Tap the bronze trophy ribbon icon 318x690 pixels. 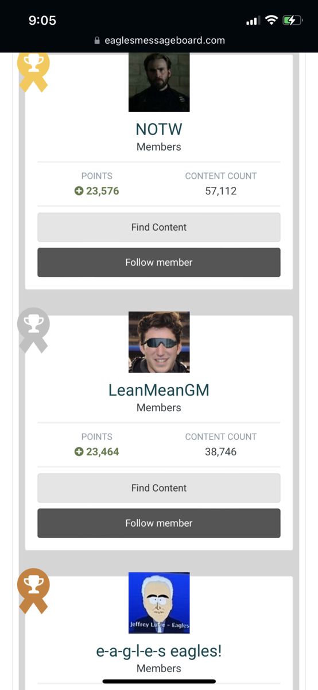point(33,591)
